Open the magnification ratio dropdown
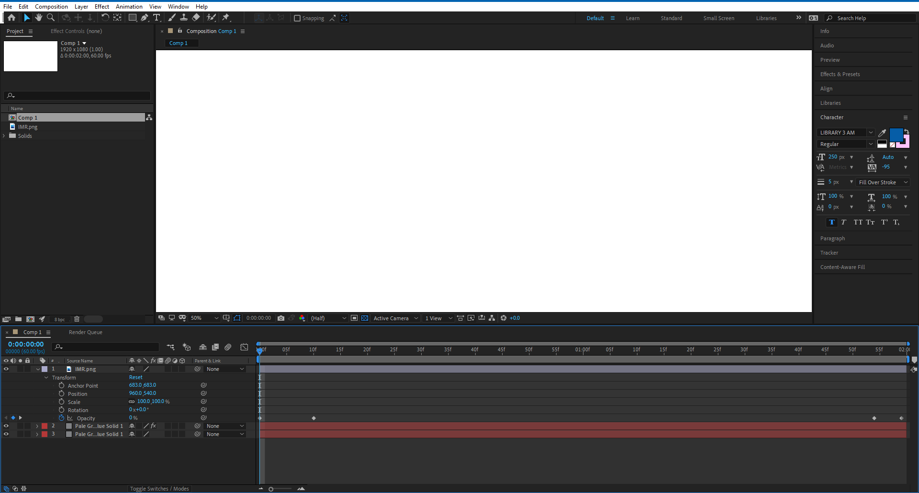The image size is (919, 493). click(x=204, y=317)
